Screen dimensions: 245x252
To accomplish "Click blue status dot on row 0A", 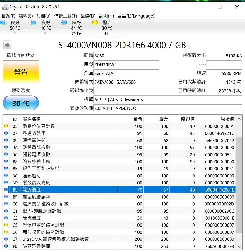I will (6, 147).
